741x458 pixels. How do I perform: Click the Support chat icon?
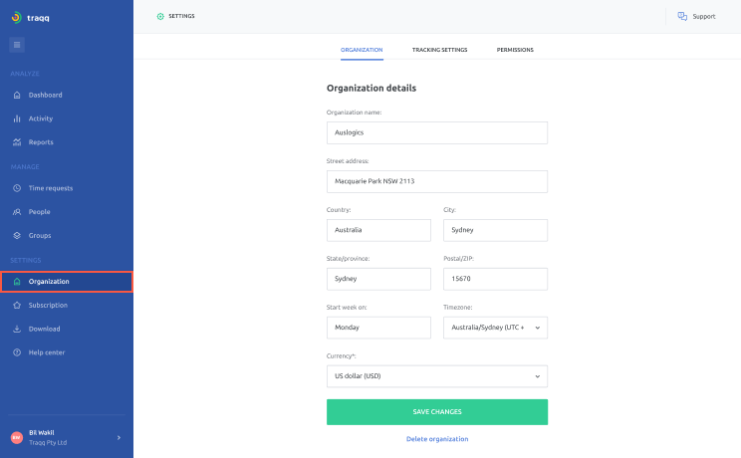click(x=682, y=17)
